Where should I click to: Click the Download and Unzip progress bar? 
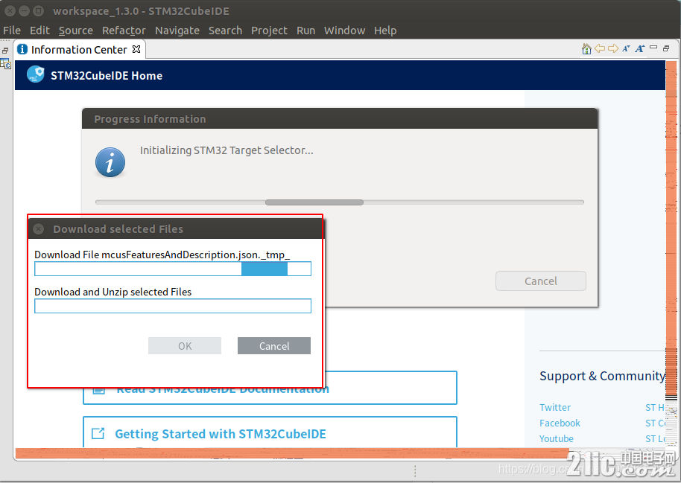click(173, 306)
